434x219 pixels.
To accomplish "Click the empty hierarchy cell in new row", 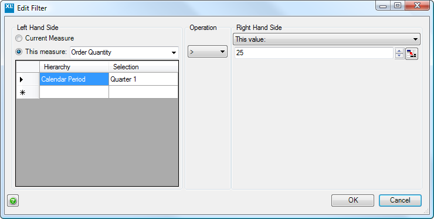I will [x=74, y=92].
